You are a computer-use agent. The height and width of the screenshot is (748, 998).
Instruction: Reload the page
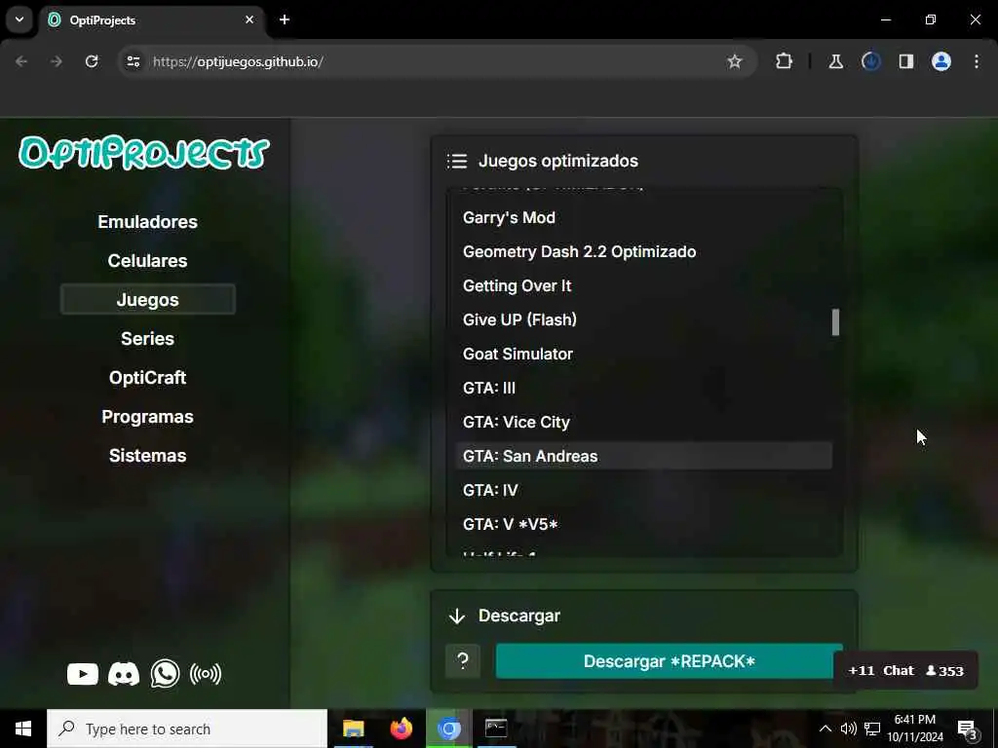(92, 61)
